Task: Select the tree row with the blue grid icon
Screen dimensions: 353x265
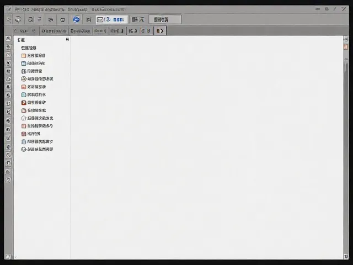Action: tap(33, 63)
